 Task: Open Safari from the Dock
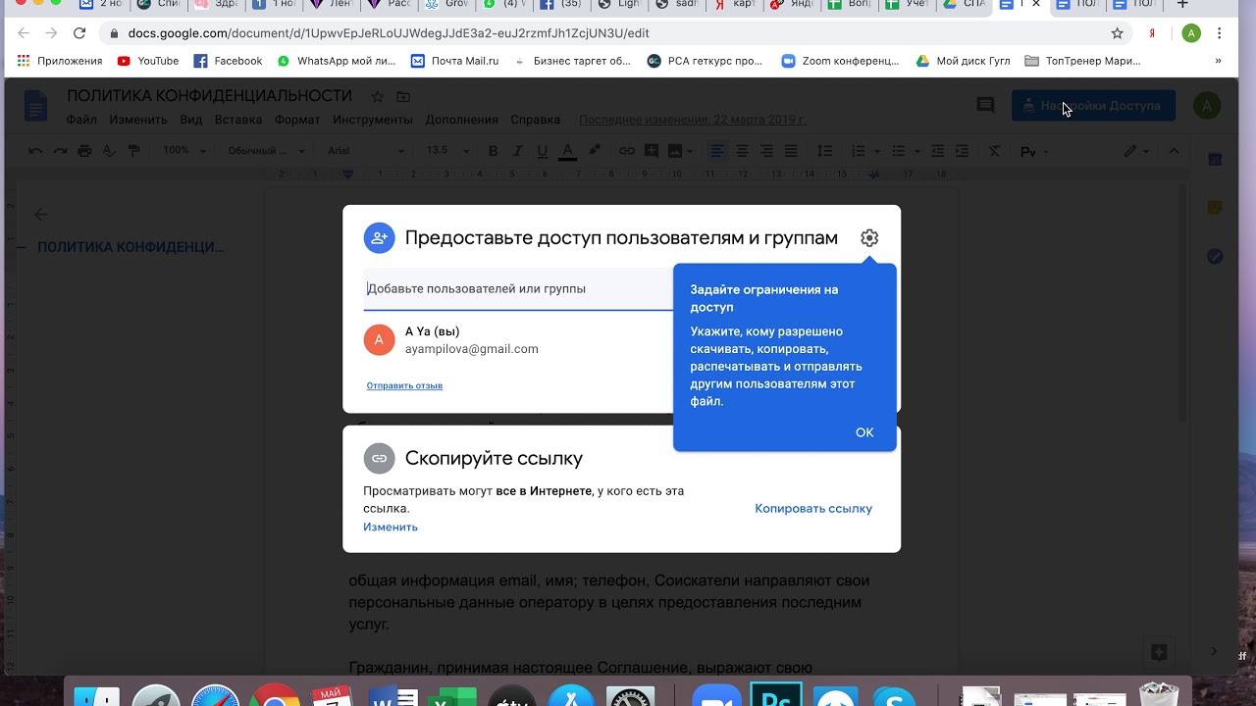click(215, 695)
